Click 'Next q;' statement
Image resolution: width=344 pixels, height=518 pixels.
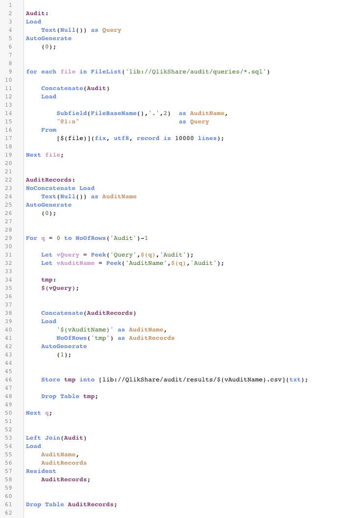pyautogui.click(x=39, y=413)
